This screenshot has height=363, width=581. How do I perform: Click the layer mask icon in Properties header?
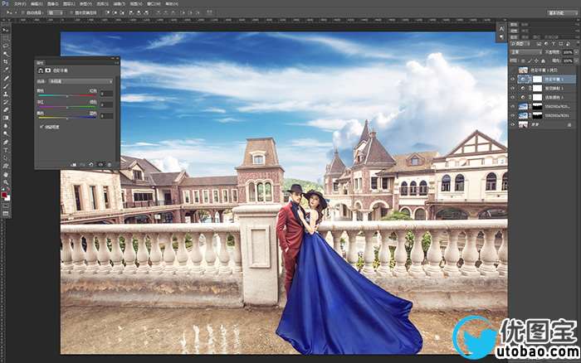tap(48, 70)
